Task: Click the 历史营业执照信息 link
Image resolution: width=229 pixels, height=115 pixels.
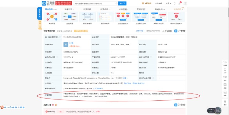Action: coord(65,31)
